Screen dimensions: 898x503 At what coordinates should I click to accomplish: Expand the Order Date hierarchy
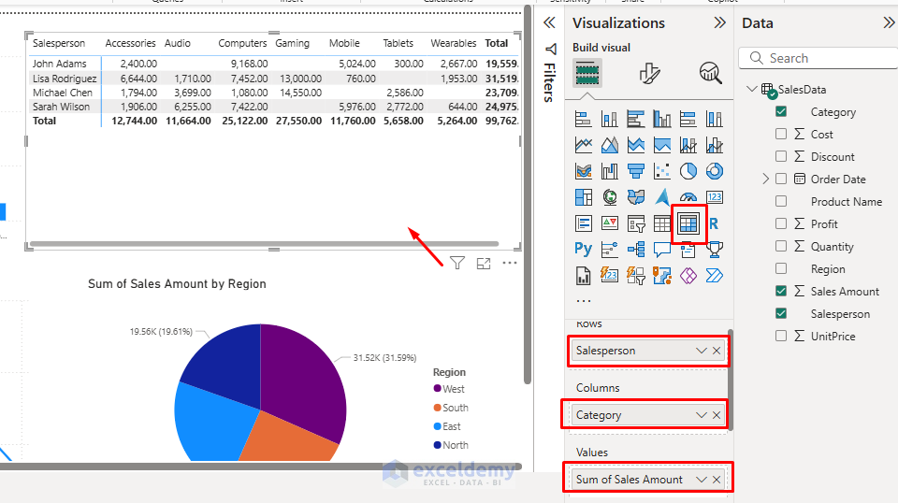(x=766, y=180)
